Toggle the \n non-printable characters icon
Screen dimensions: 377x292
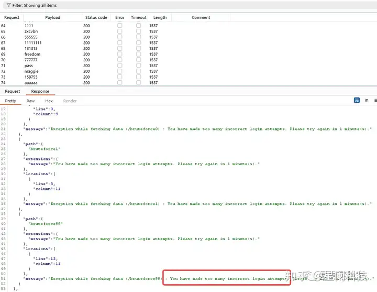click(x=367, y=100)
